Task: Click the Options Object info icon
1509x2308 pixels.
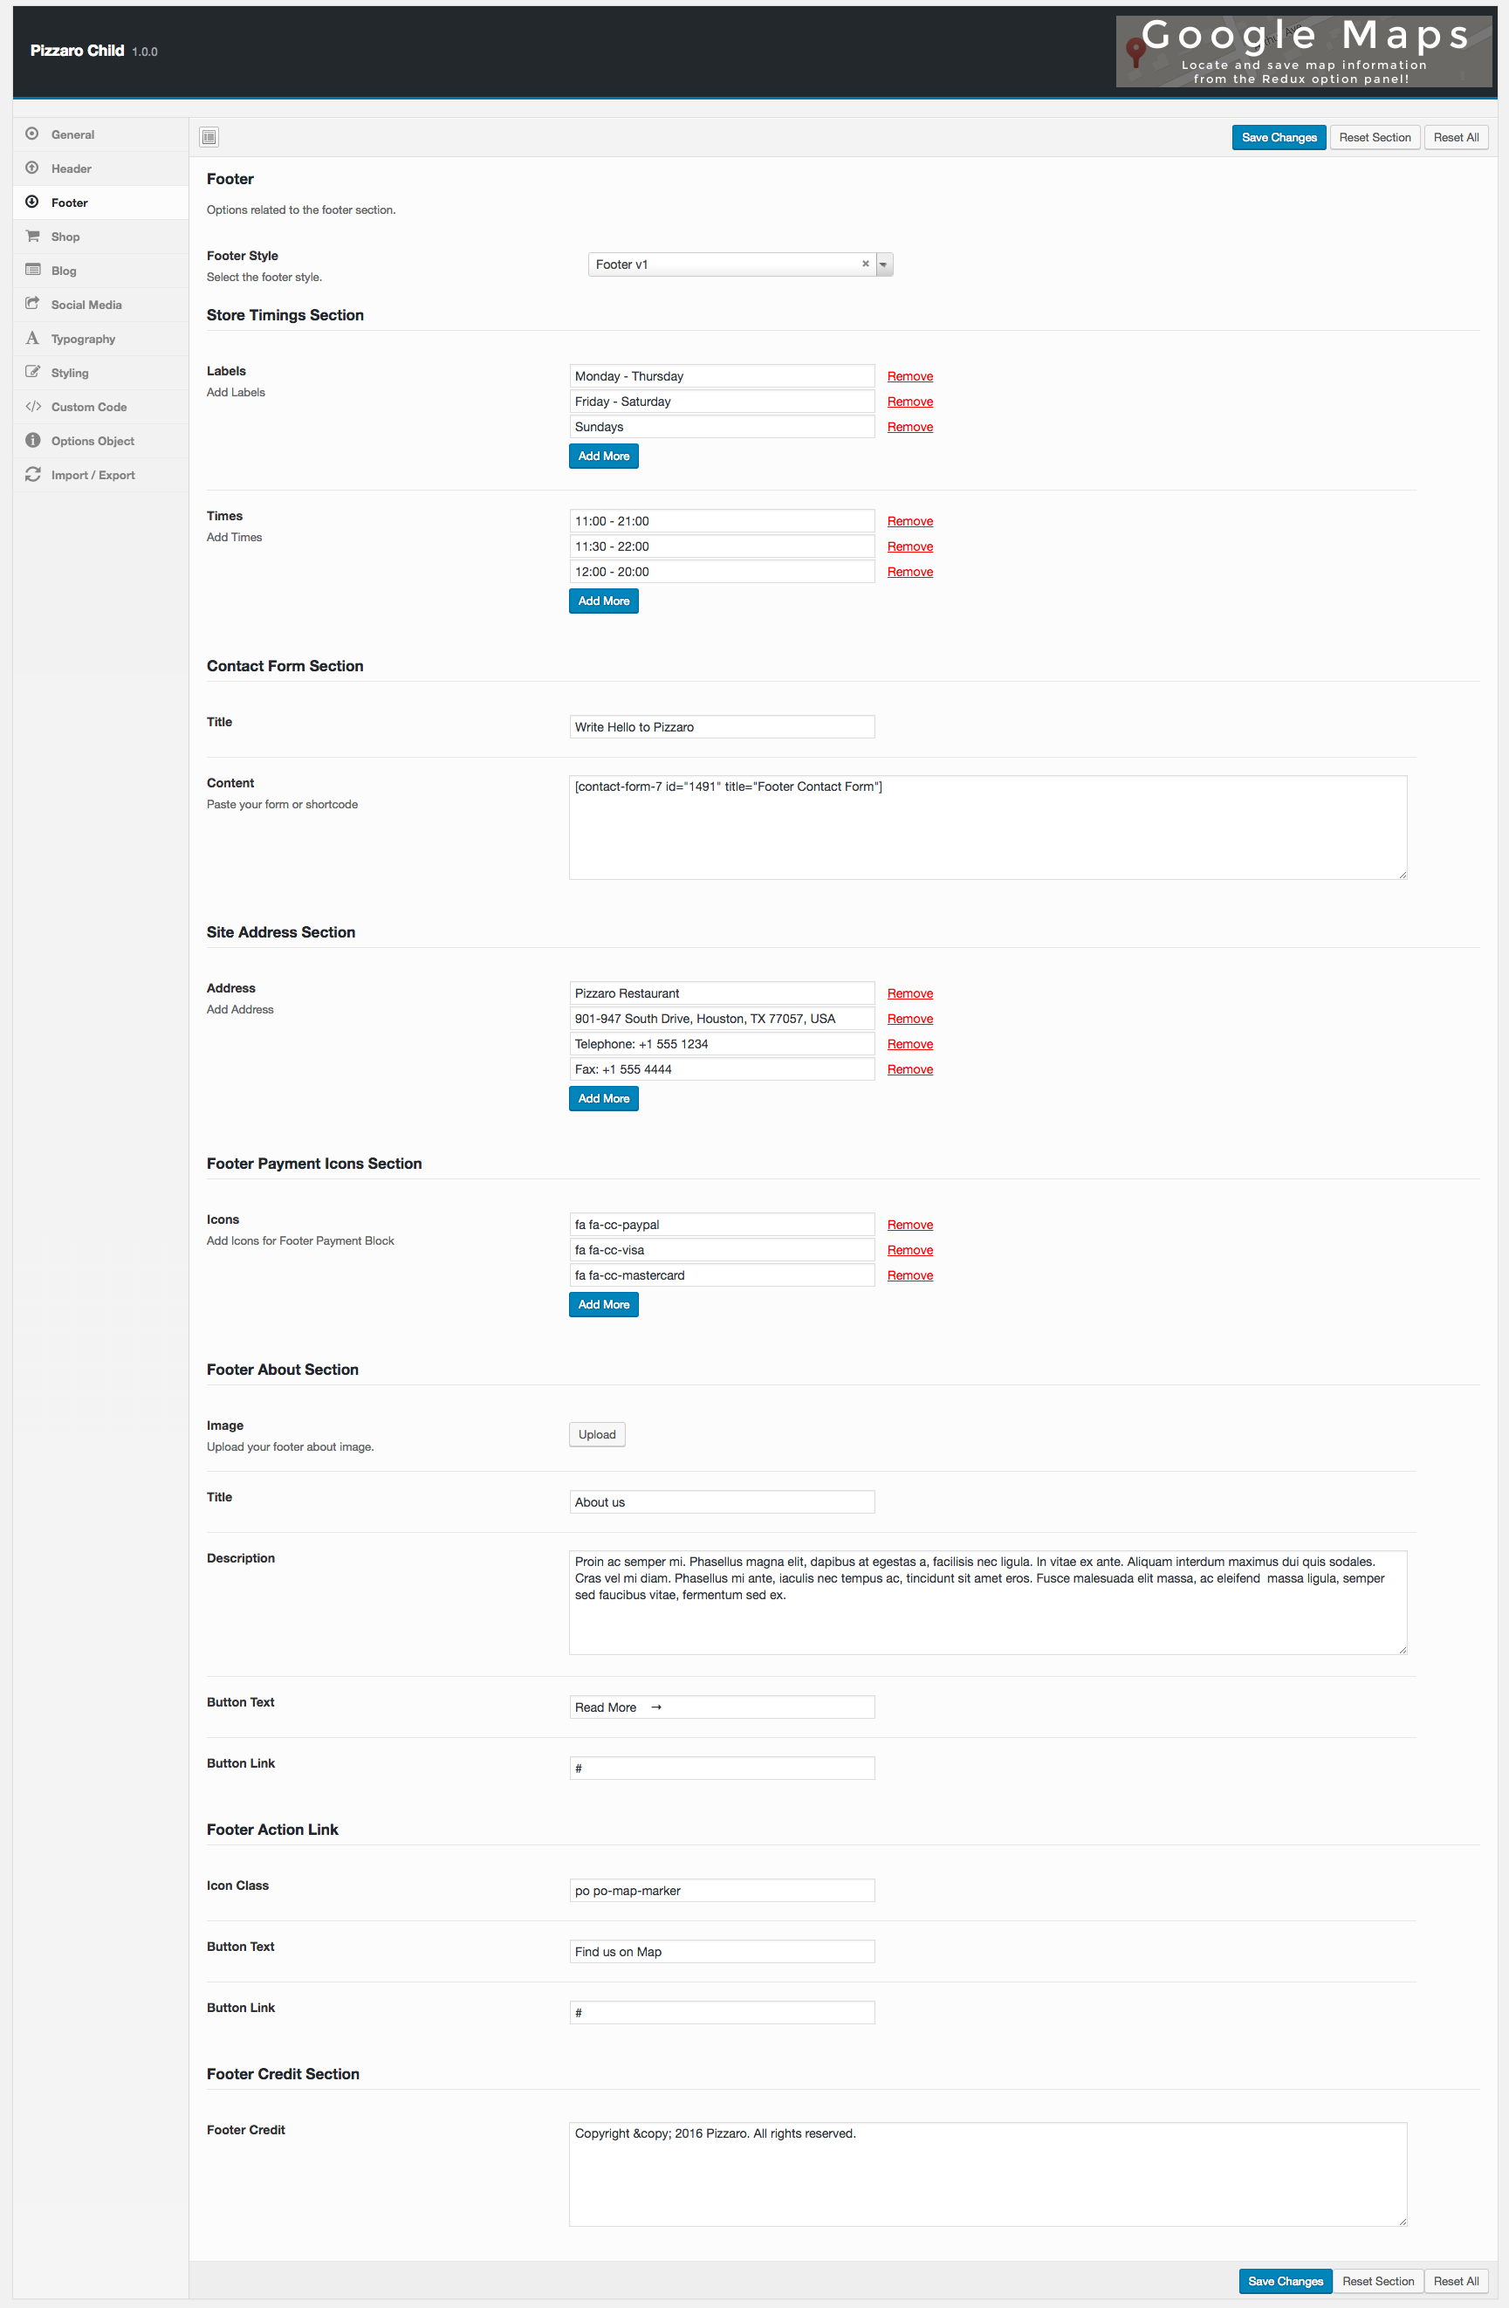Action: (32, 440)
